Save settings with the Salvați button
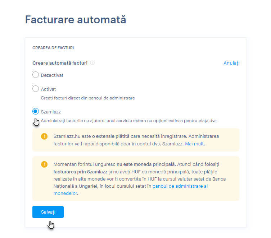 click(x=48, y=212)
